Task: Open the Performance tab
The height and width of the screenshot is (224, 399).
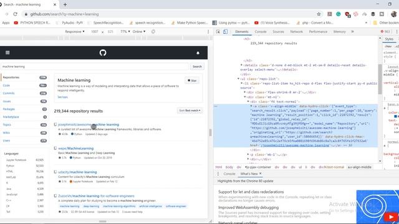Action: pyautogui.click(x=318, y=32)
